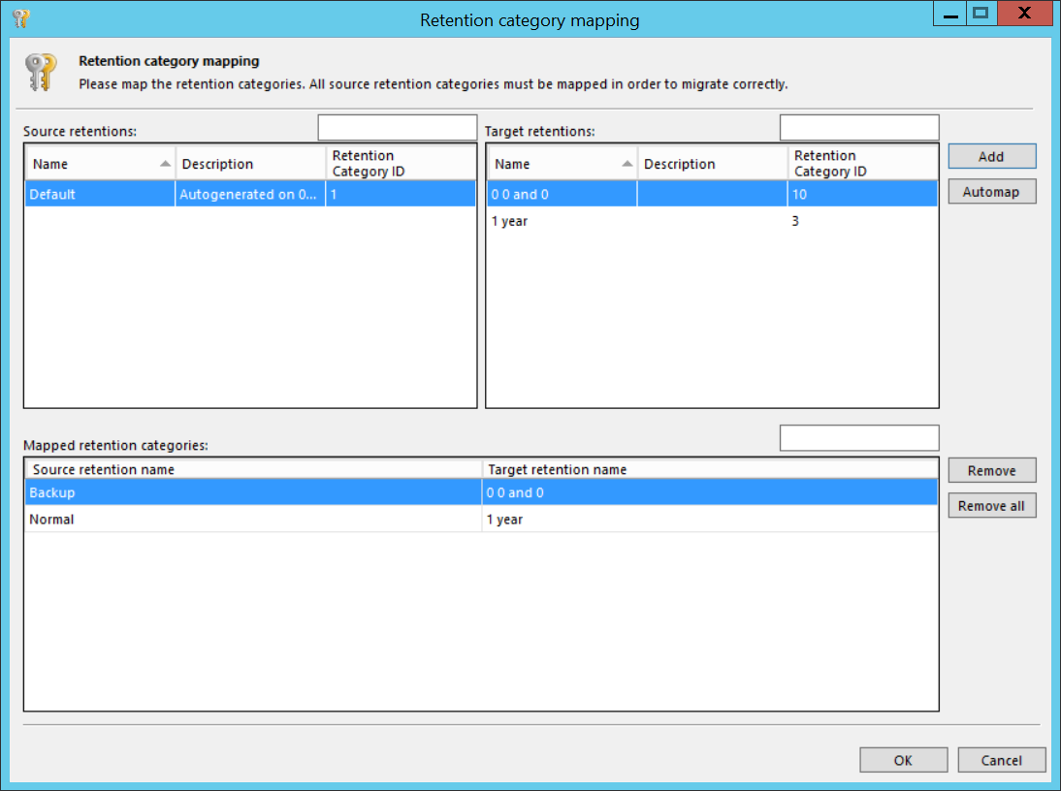Screen dimensions: 1061x791
Task: Select the Backup mapped retention row
Action: (252, 492)
